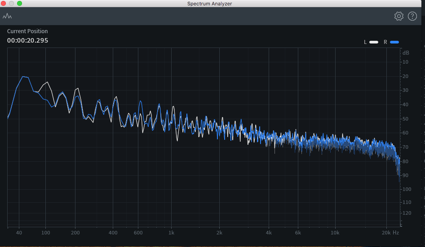The width and height of the screenshot is (425, 247).
Task: Close the Spectrum Analyzer window with red button
Action: click(3, 3)
